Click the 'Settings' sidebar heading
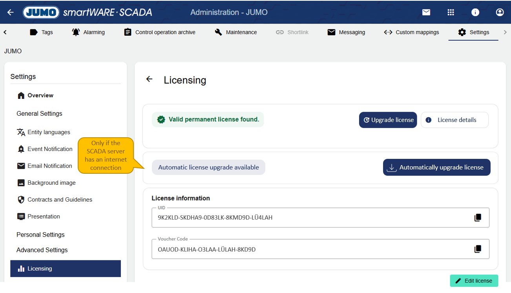 point(23,76)
